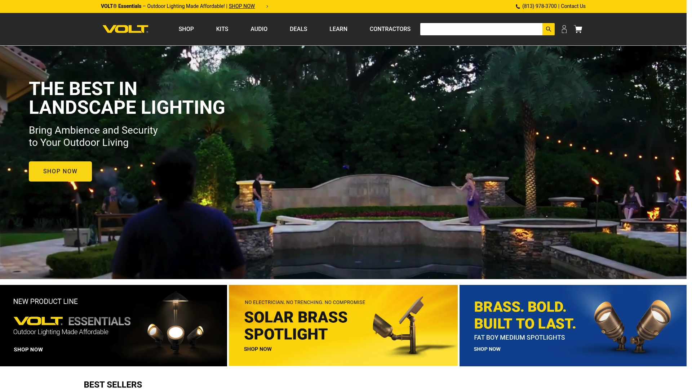This screenshot has height=389, width=692.
Task: Open the user account icon
Action: coord(564,29)
